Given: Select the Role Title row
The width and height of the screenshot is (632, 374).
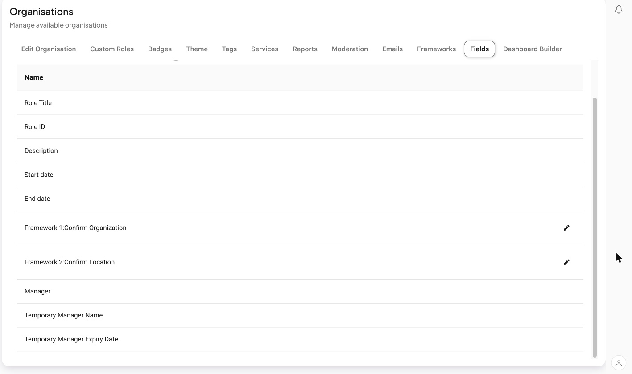Looking at the screenshot, I should [x=300, y=103].
